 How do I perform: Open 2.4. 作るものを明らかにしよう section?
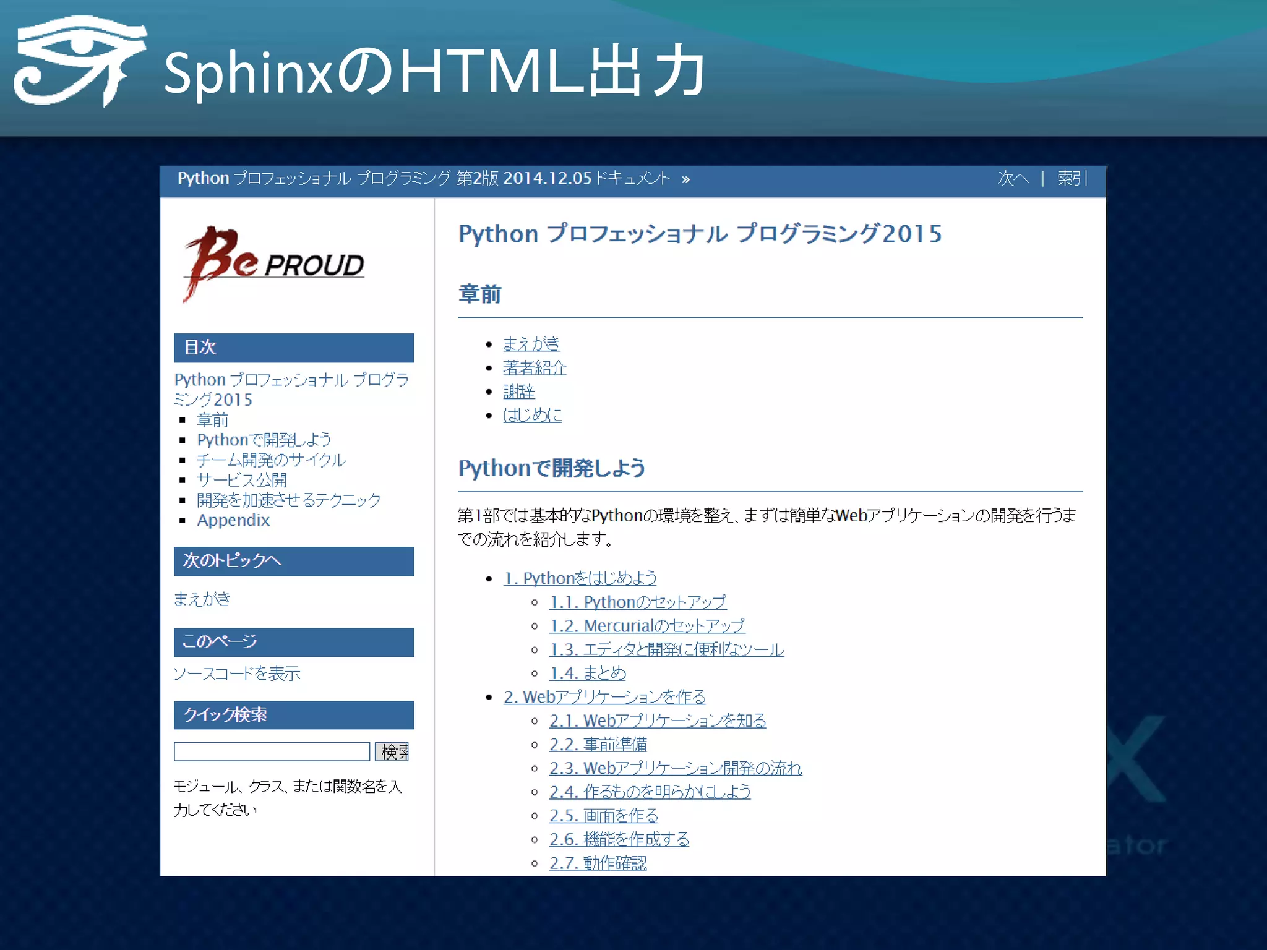coord(650,792)
